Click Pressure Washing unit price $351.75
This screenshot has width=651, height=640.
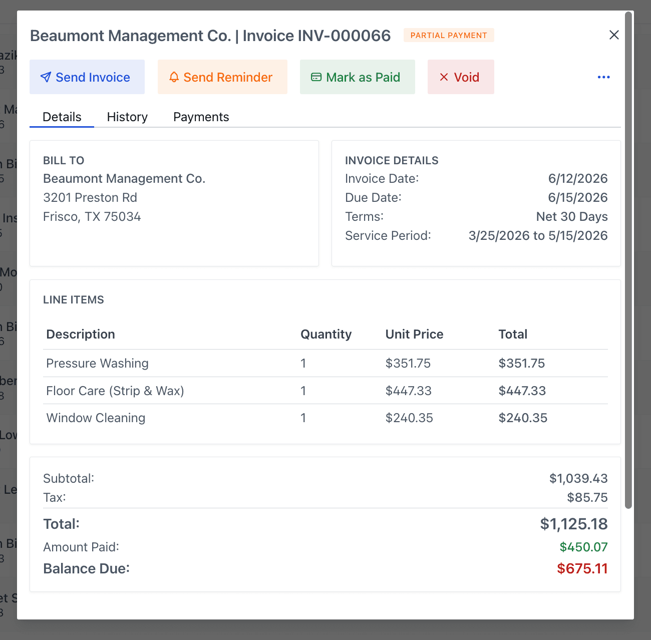pyautogui.click(x=408, y=363)
